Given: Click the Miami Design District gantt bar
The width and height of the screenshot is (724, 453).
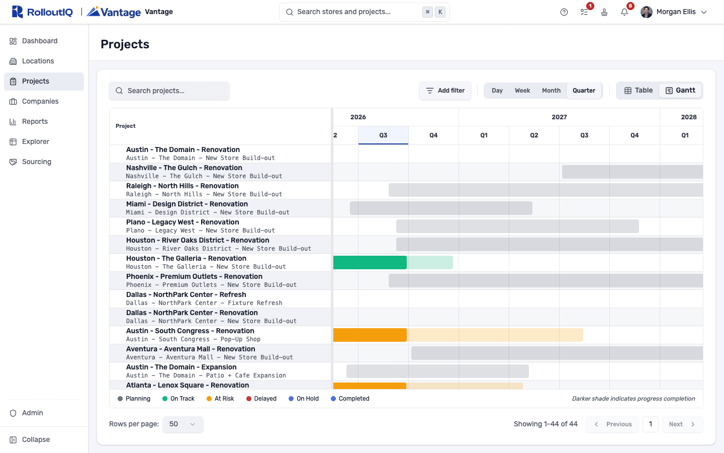Looking at the screenshot, I should (441, 208).
